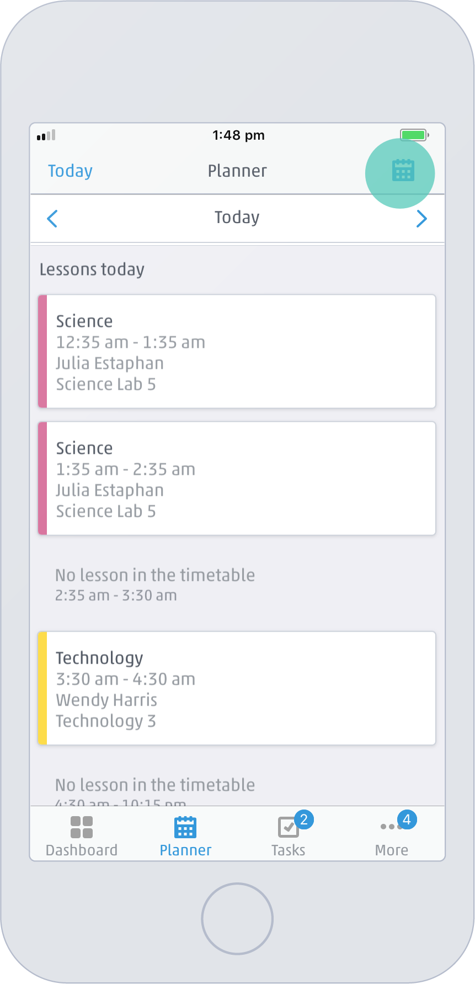This screenshot has height=984, width=475.
Task: Navigate to the next day with right chevron
Action: 422,219
